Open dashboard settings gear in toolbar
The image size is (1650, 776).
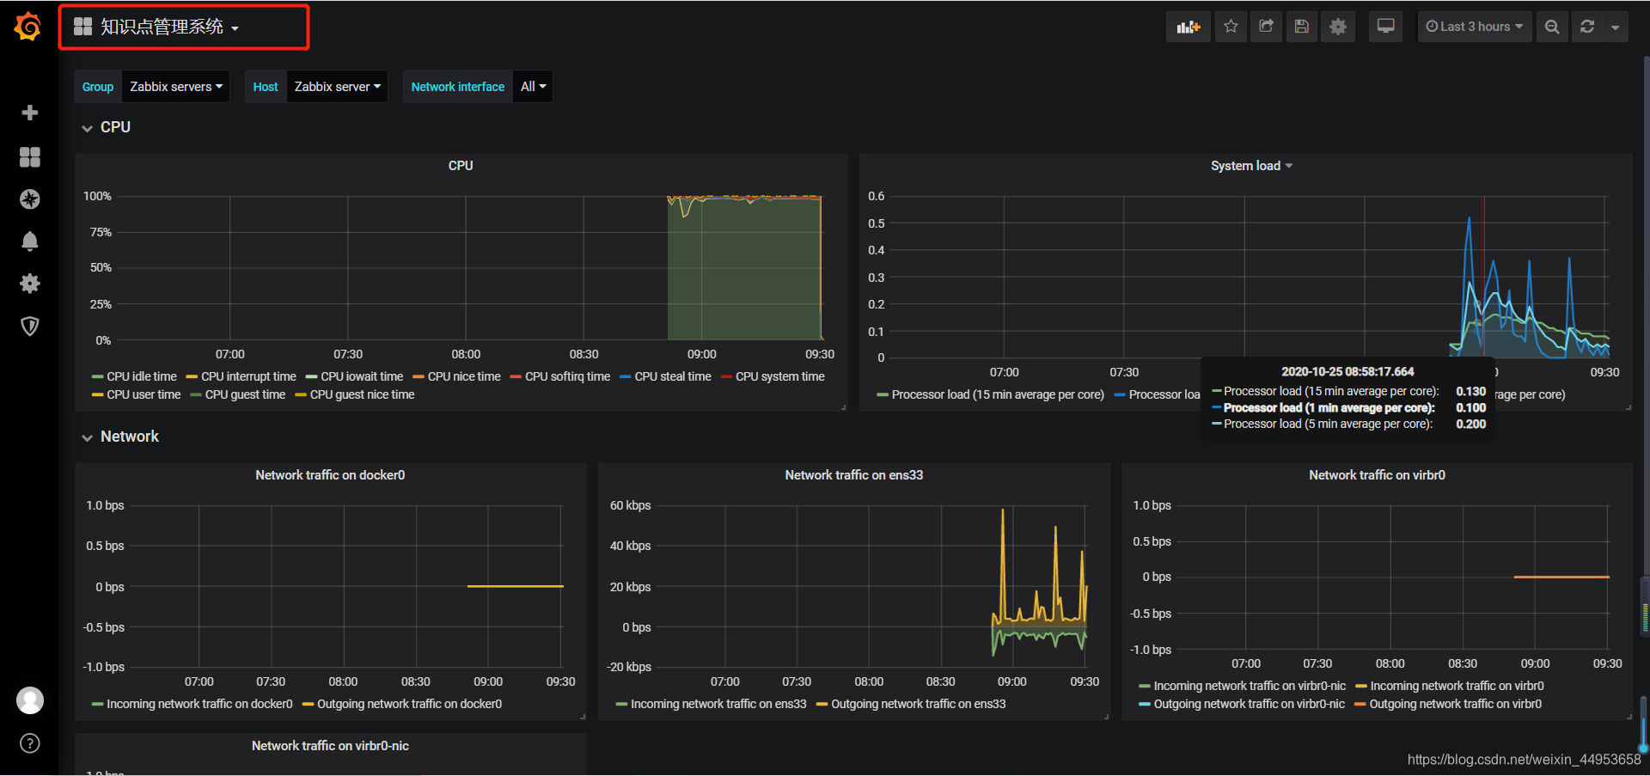pos(1338,27)
